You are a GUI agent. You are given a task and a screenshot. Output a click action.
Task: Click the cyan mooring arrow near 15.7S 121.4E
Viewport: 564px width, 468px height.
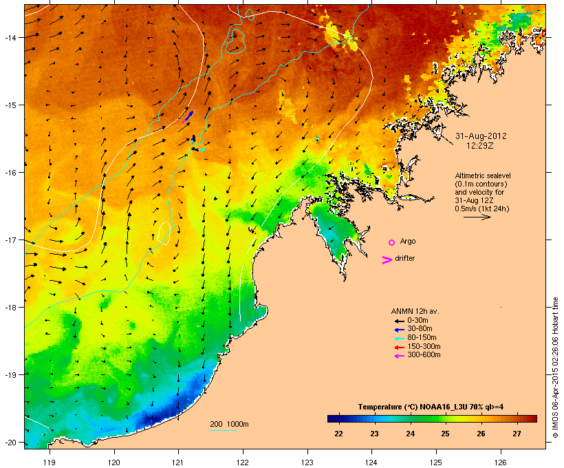202,149
